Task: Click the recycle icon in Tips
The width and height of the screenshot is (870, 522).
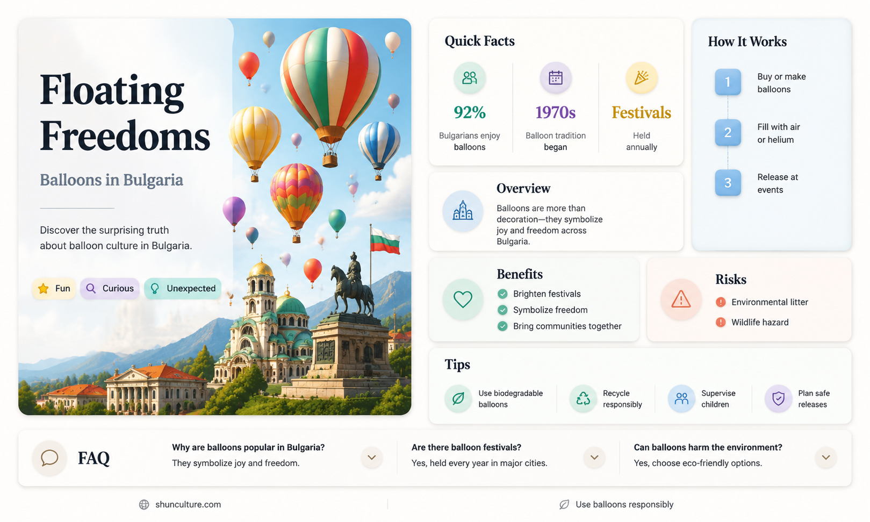Action: 583,398
